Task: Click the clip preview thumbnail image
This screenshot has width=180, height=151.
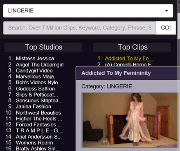Action: pos(130,120)
